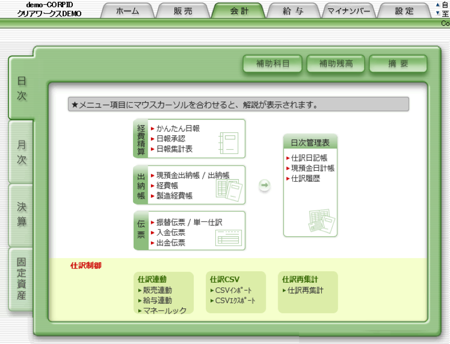The image size is (450, 344).
Task: Open the 設定 tab
Action: [404, 11]
